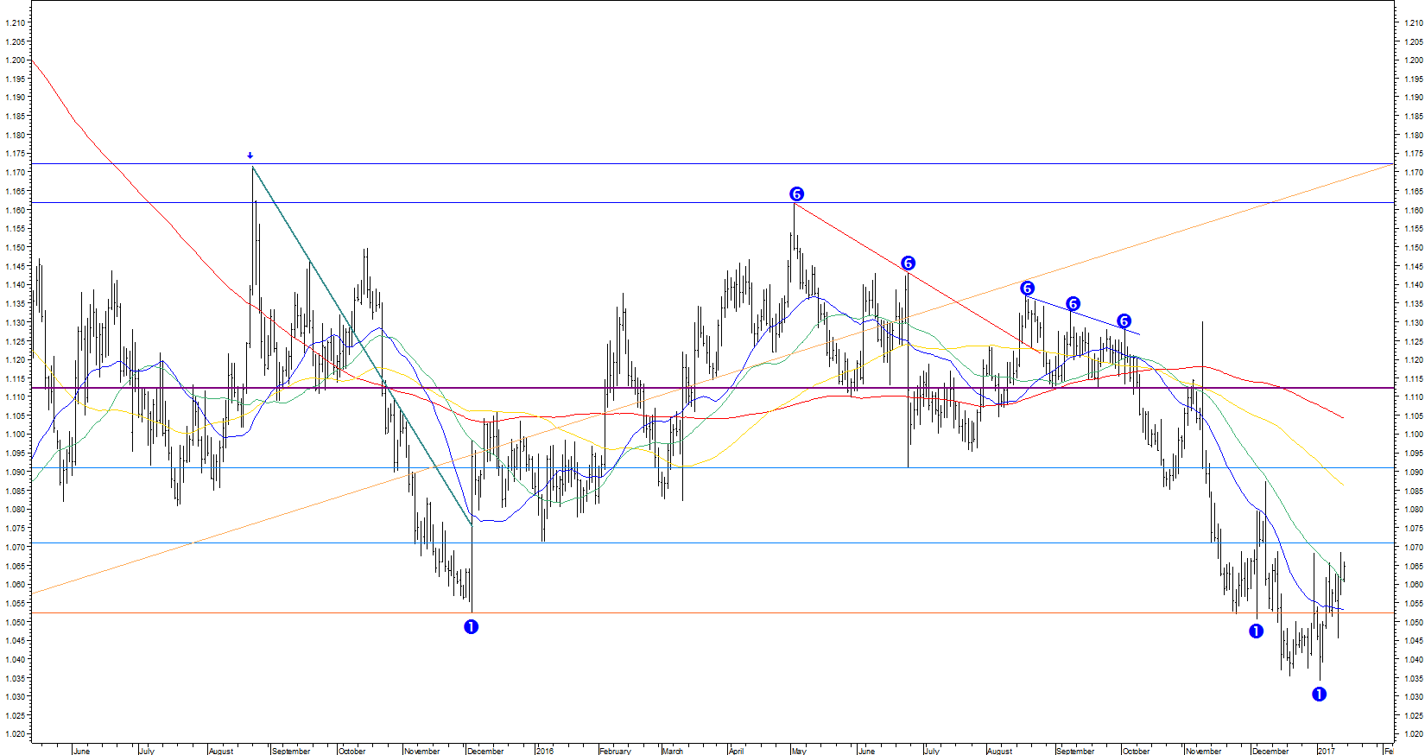Select the circled 1 marker under the December 2016 low
Screen dimensions: 1425x755
pyautogui.click(x=1256, y=631)
